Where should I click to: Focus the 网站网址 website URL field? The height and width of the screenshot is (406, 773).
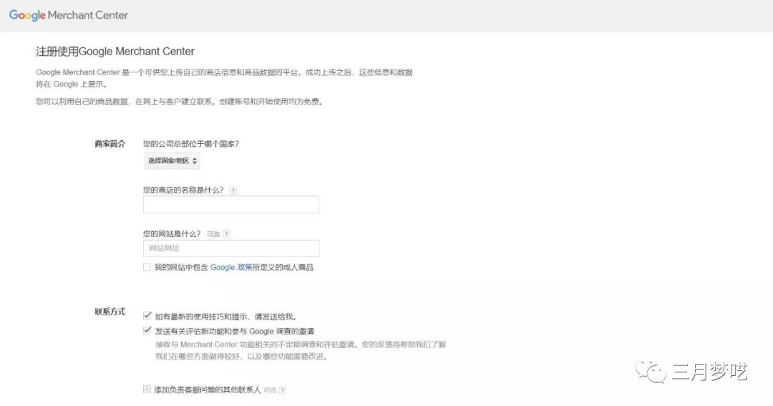pos(231,248)
